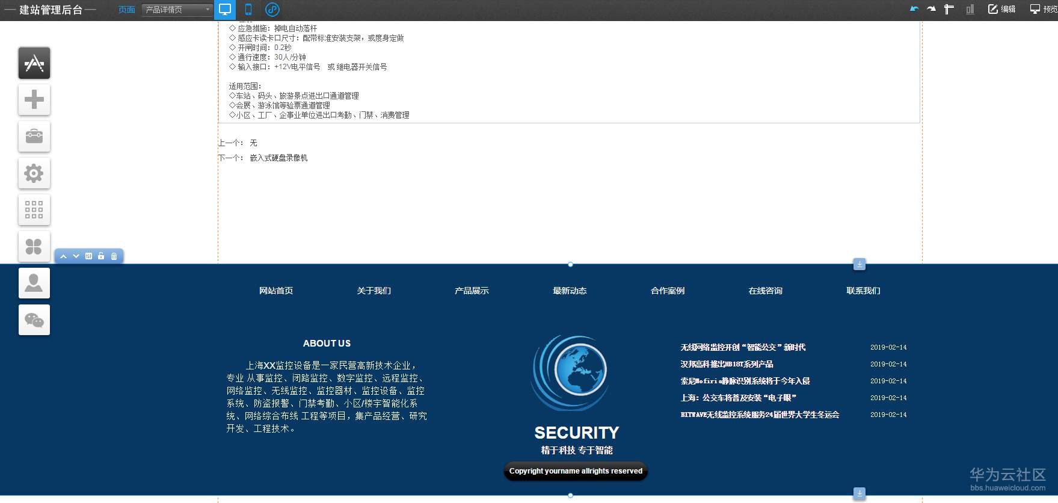Image resolution: width=1058 pixels, height=503 pixels.
Task: Click the 预览 preview button
Action: point(1044,9)
